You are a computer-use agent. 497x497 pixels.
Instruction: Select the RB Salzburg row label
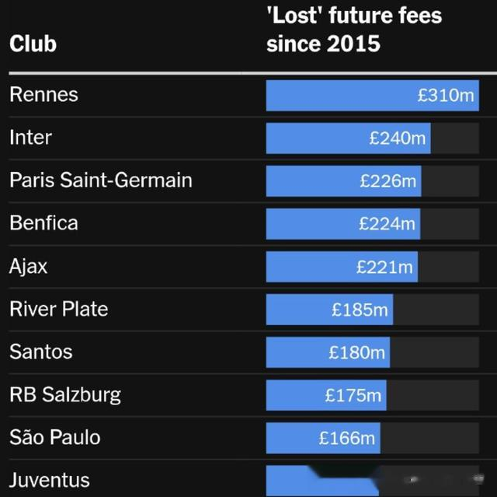(65, 394)
